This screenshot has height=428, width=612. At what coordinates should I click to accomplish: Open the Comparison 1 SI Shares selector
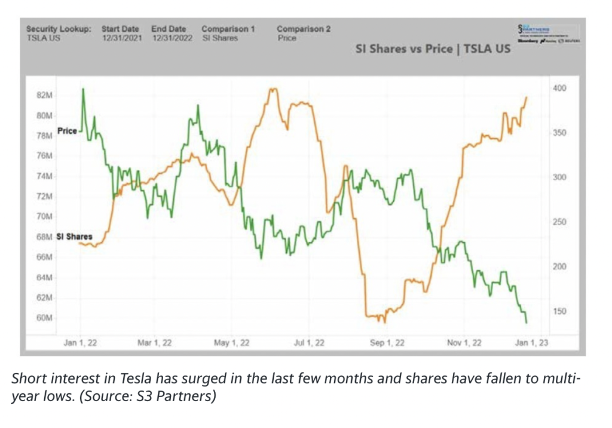coord(220,38)
